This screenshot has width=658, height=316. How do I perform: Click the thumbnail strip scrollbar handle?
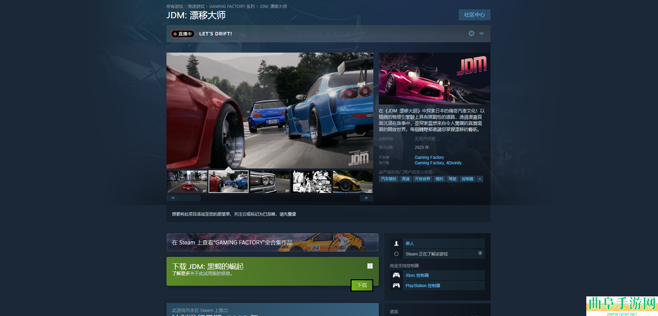[x=190, y=198]
